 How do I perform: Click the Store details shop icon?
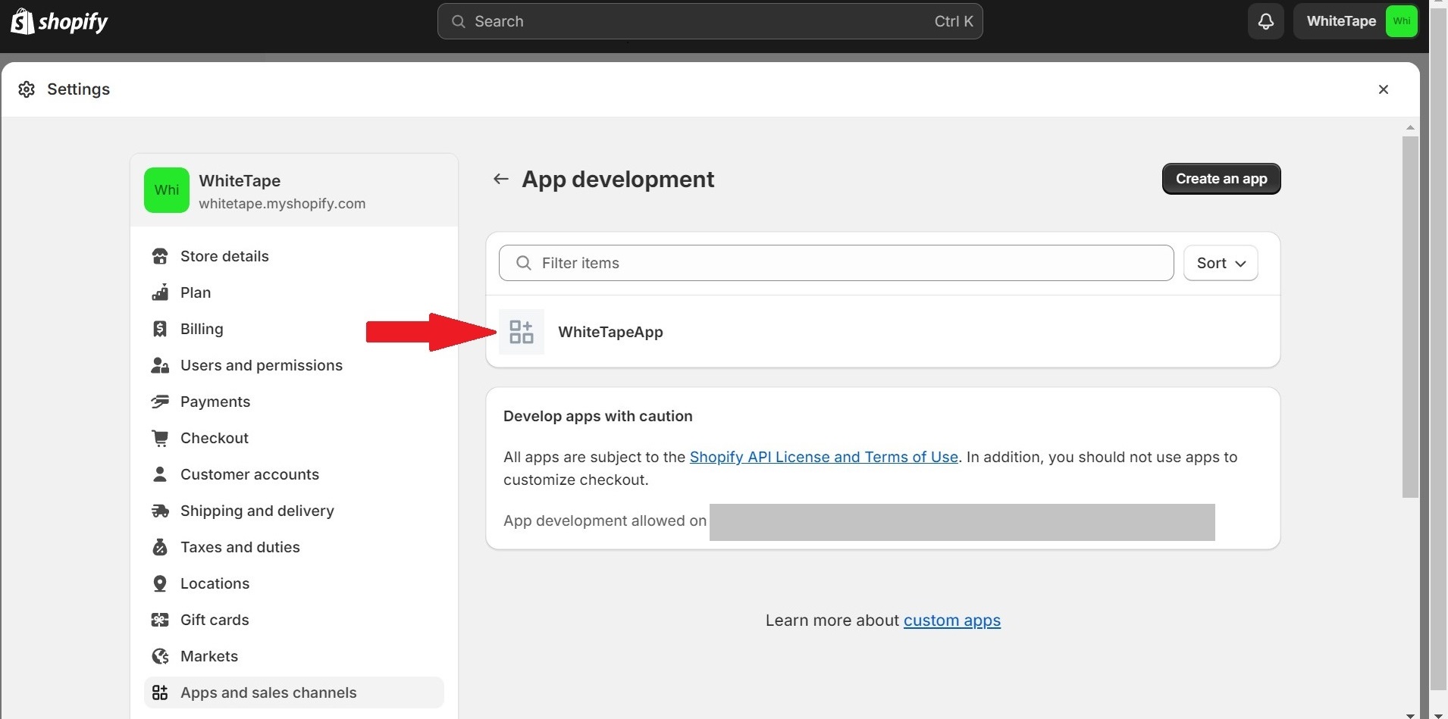tap(160, 256)
